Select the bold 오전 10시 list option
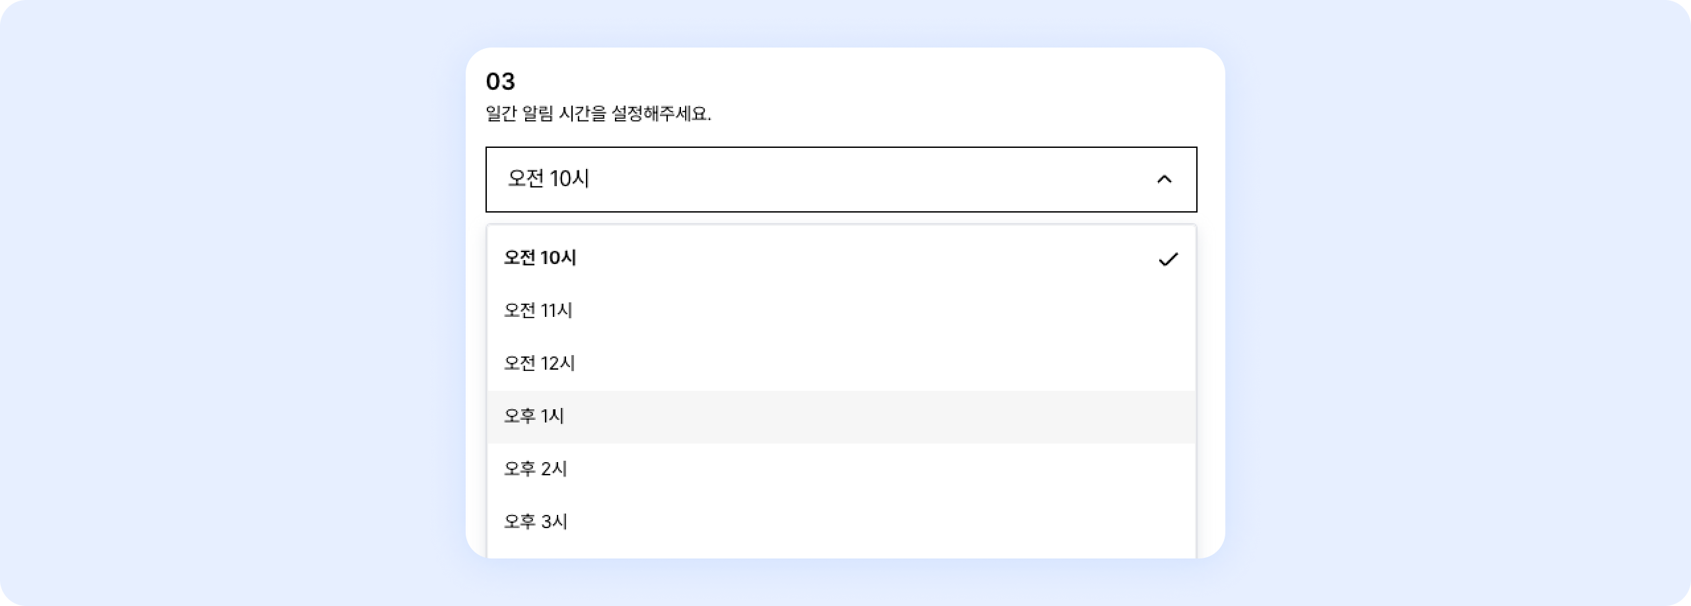 click(540, 258)
